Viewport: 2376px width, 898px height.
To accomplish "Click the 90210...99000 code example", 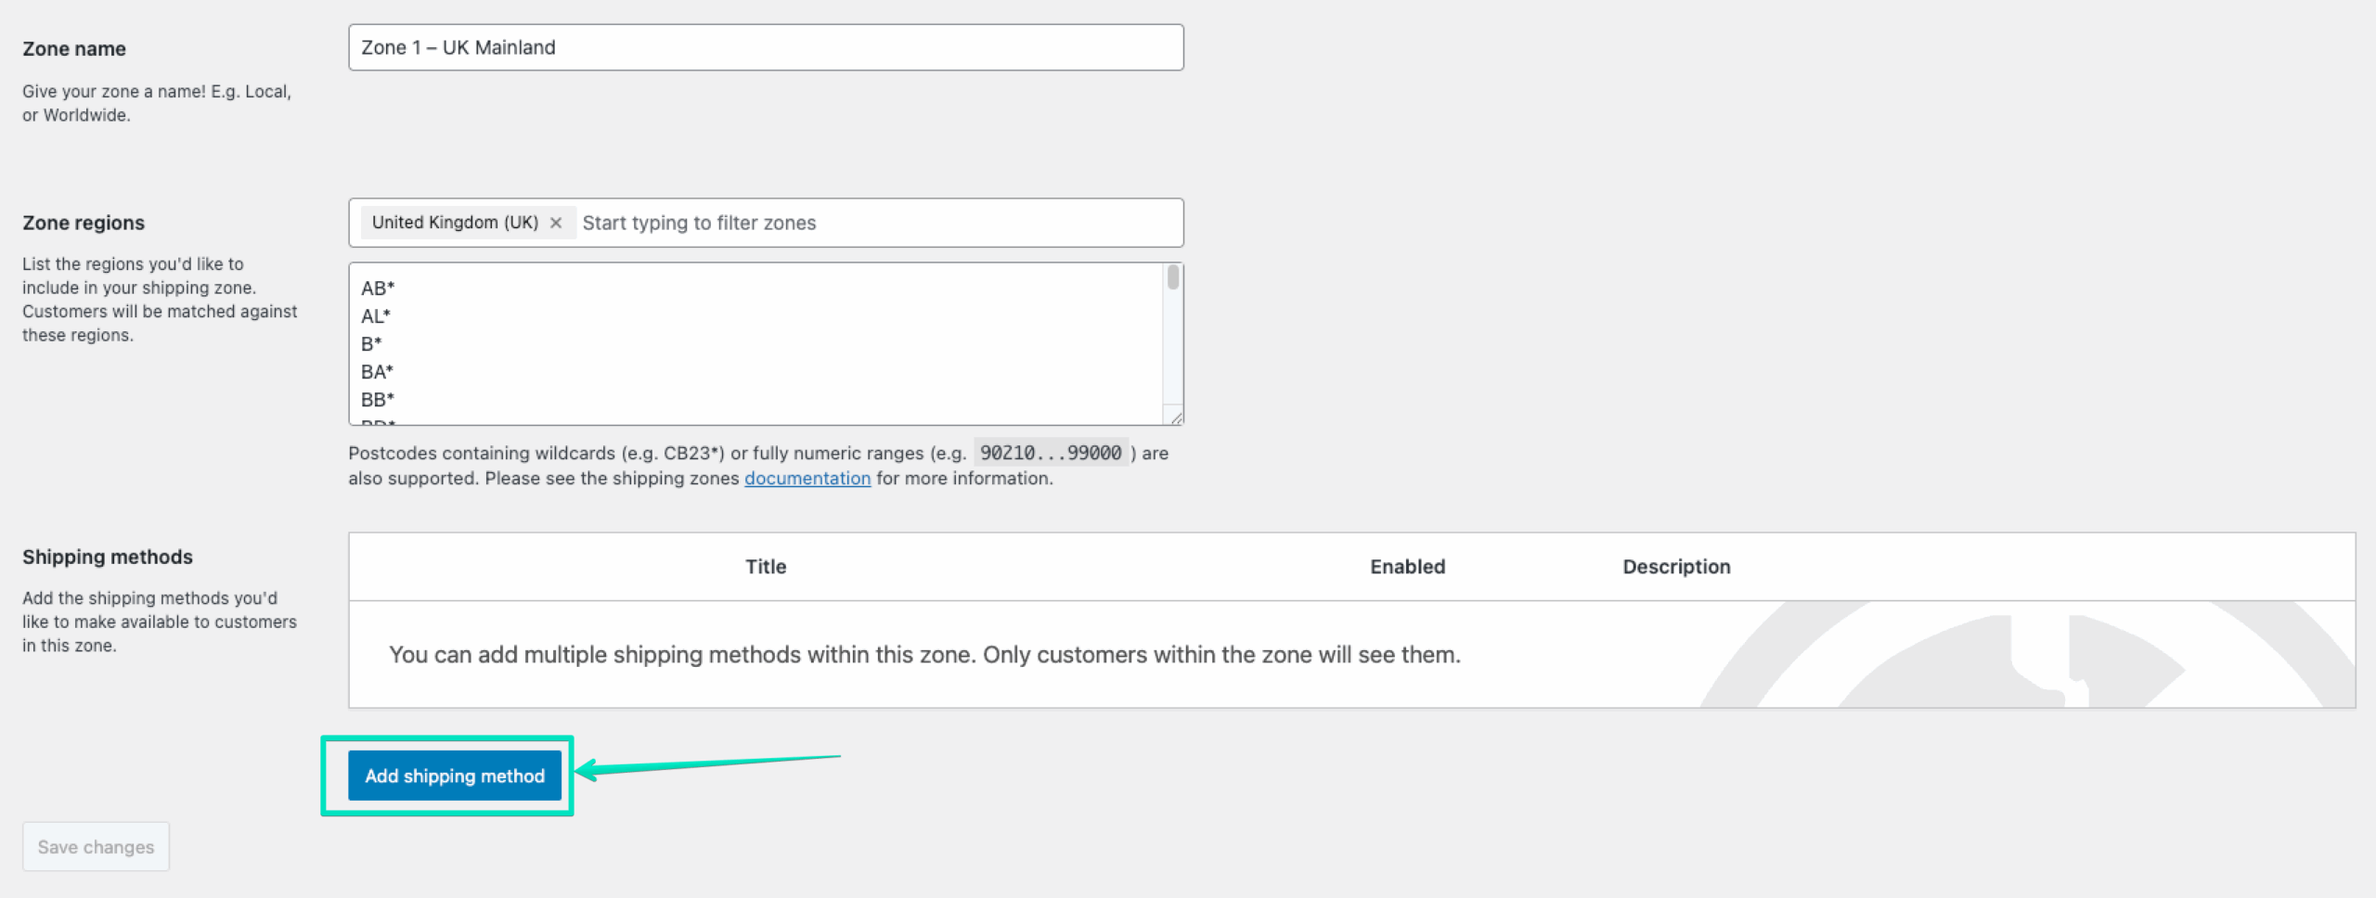I will pyautogui.click(x=1050, y=453).
